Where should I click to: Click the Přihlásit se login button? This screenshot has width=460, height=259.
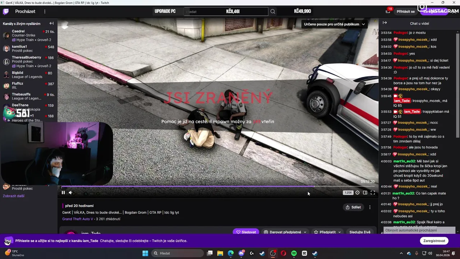(x=406, y=12)
